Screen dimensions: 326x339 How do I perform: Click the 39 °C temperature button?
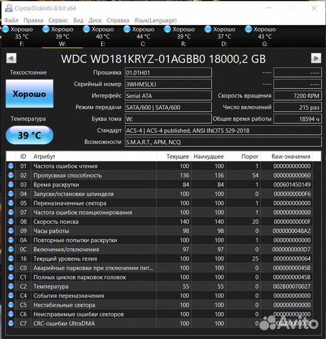tap(30, 135)
